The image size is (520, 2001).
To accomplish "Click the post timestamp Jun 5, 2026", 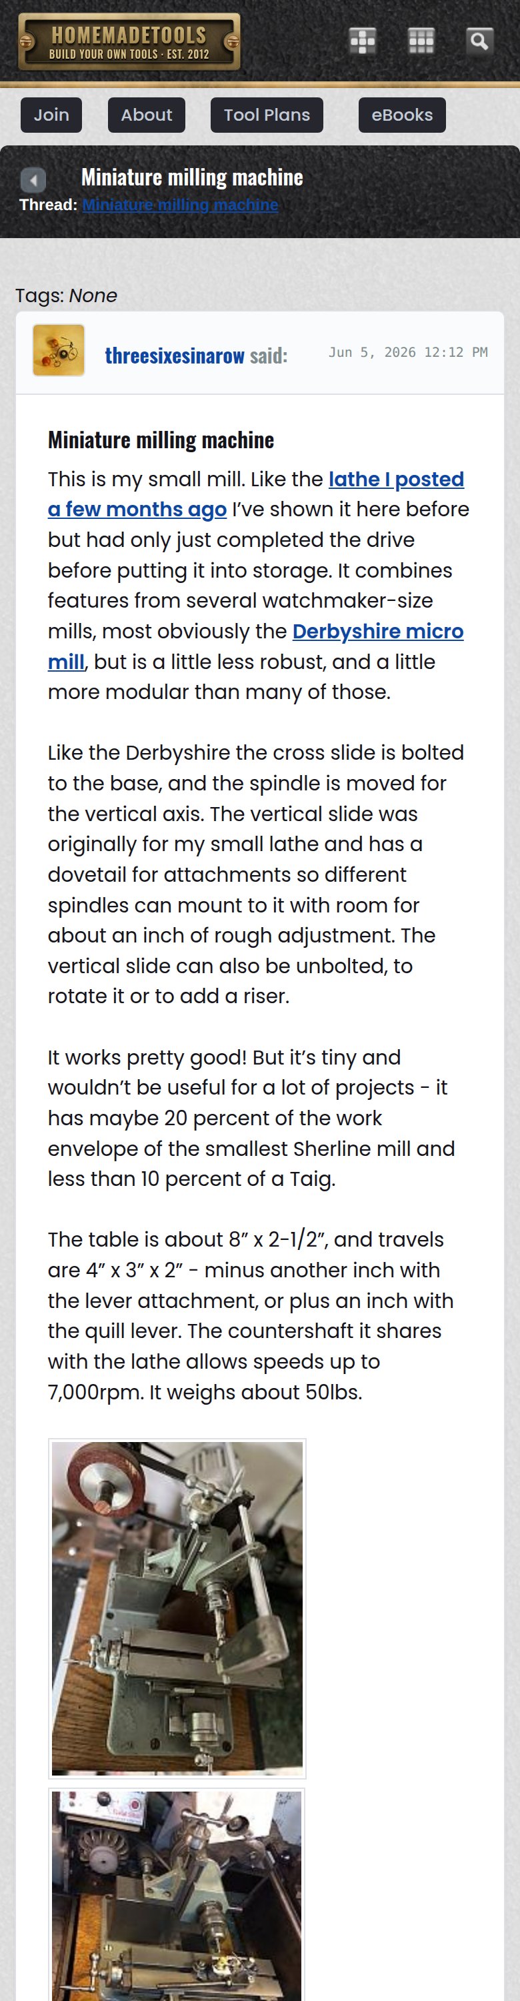I will (408, 353).
